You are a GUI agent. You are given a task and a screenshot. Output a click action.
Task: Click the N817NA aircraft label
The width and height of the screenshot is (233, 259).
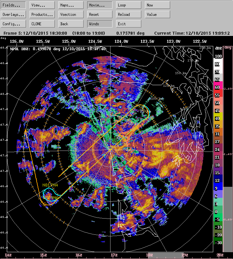pos(50,185)
